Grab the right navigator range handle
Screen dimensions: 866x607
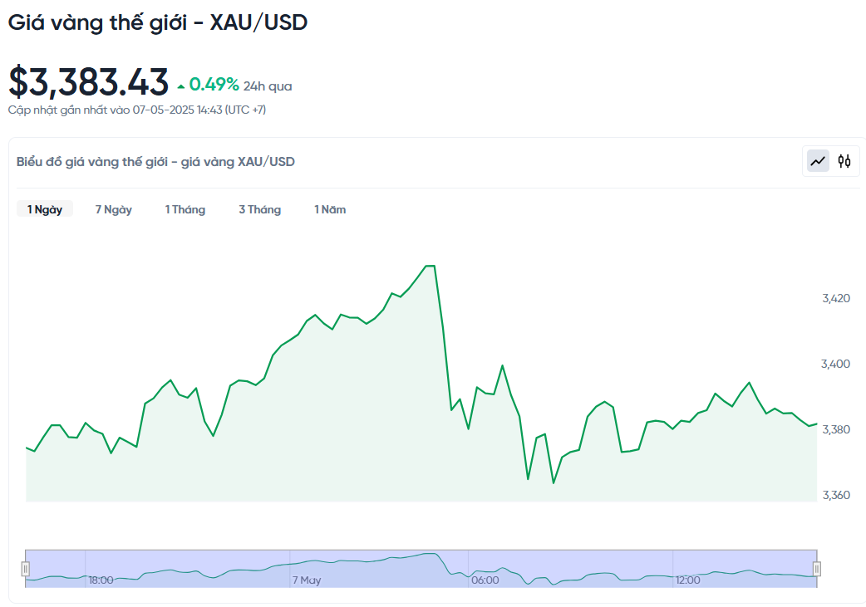(x=817, y=569)
